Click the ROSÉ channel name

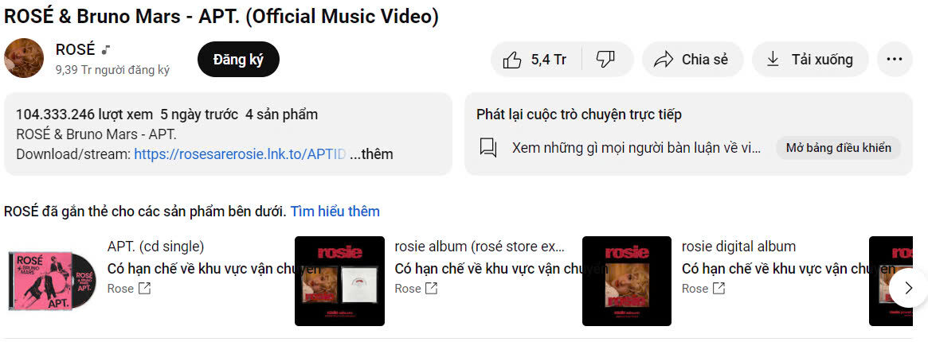tap(75, 49)
